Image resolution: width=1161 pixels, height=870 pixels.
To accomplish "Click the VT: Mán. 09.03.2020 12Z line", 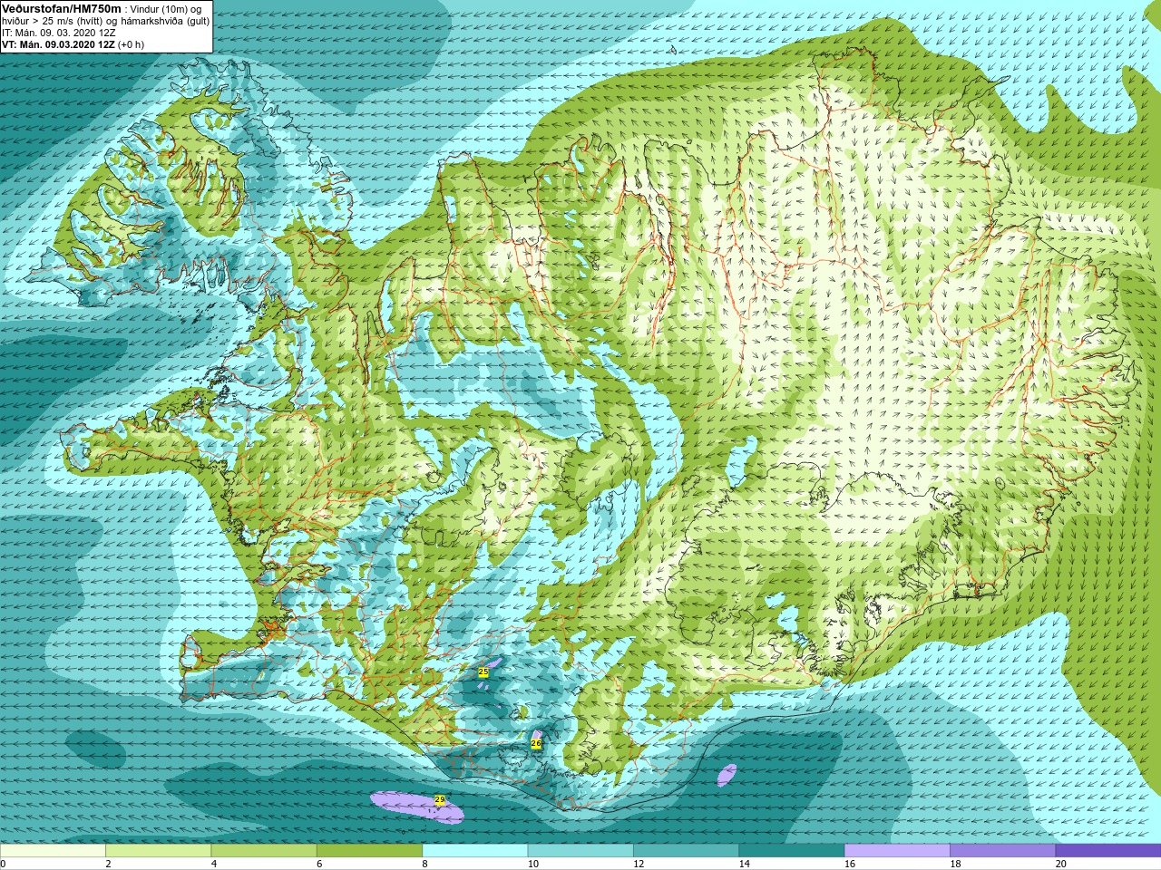I will coord(73,44).
